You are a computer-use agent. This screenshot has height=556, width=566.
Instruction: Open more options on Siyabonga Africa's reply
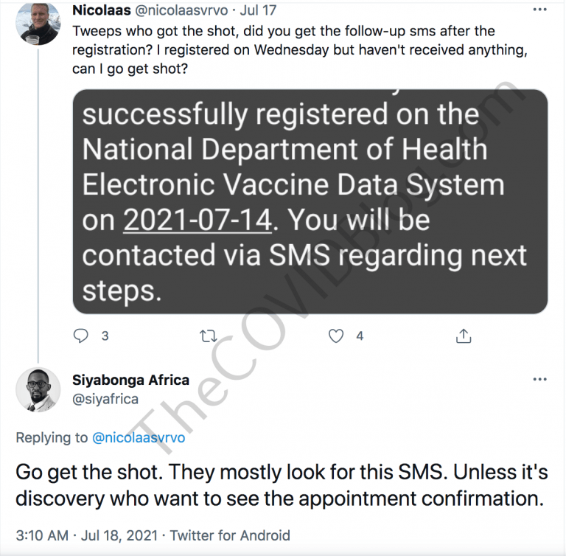(540, 379)
